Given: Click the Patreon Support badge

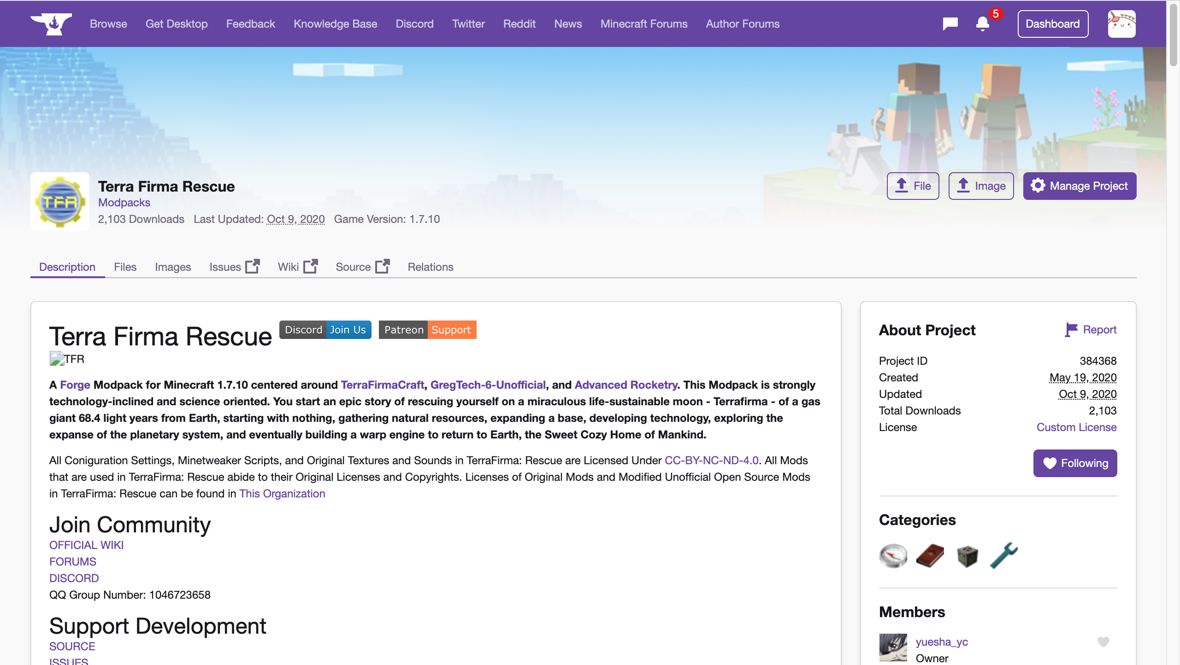Looking at the screenshot, I should click(427, 330).
